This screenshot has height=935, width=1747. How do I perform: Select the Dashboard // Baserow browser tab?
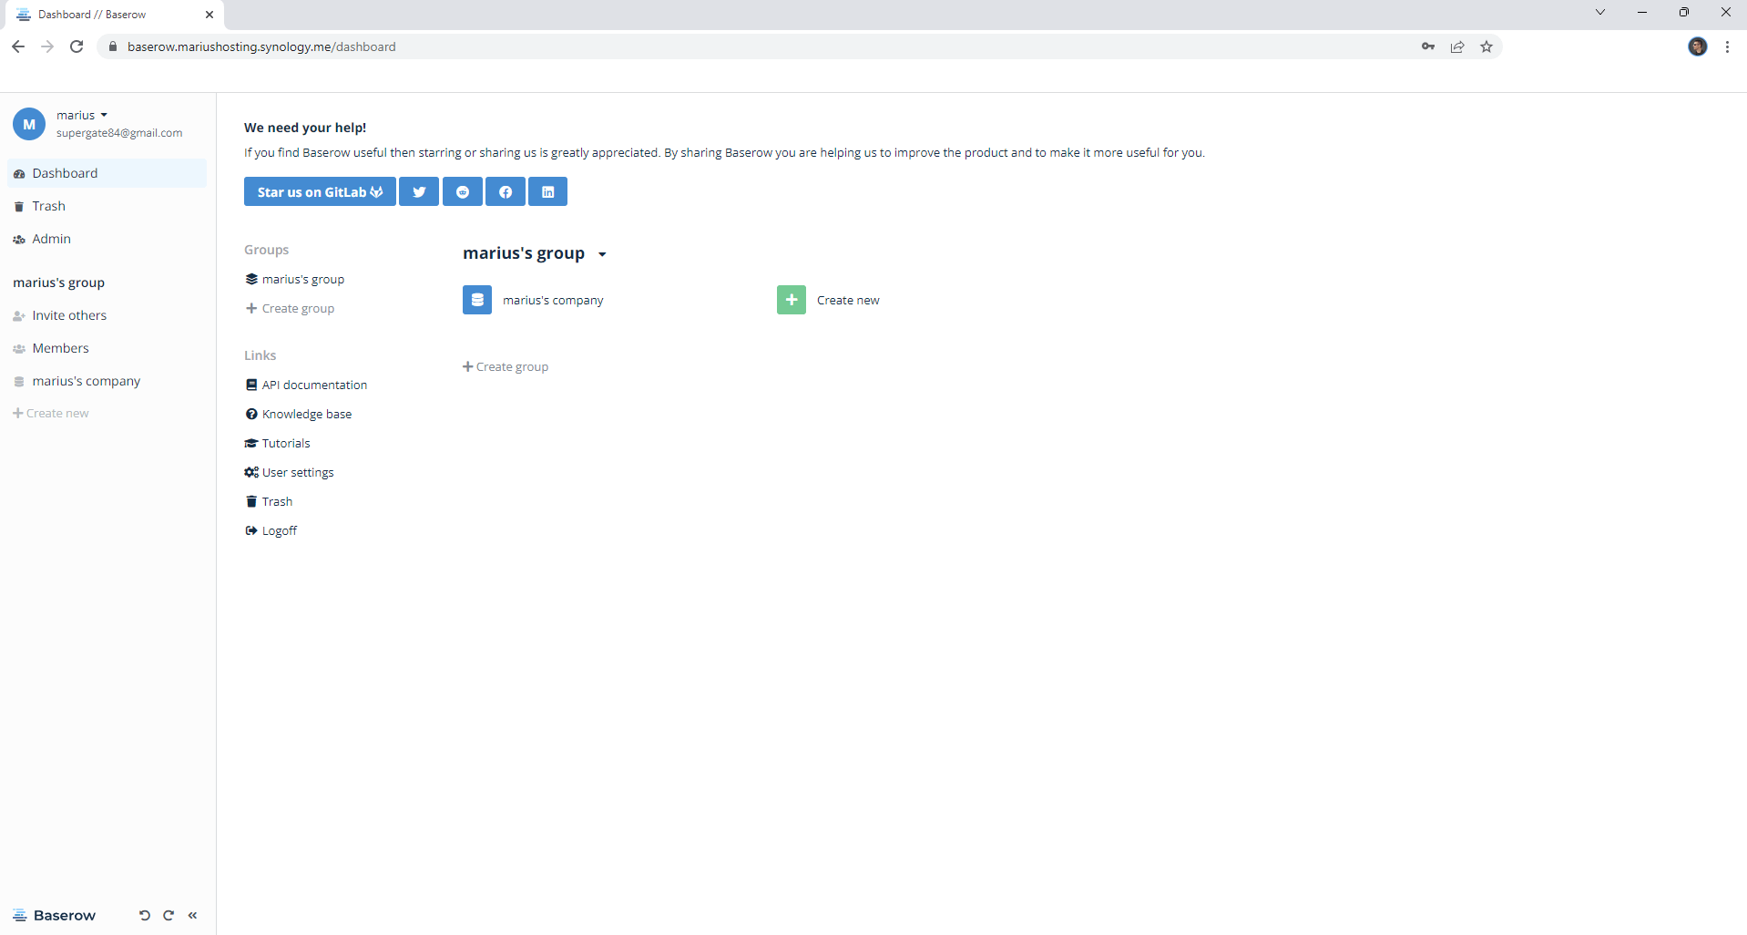(113, 15)
